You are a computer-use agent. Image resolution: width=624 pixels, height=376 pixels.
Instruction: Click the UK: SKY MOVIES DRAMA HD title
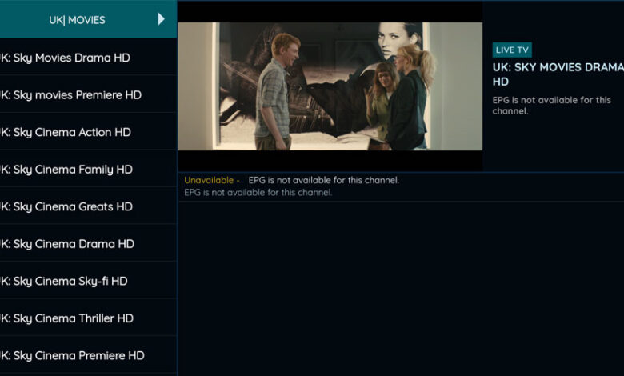click(x=558, y=74)
